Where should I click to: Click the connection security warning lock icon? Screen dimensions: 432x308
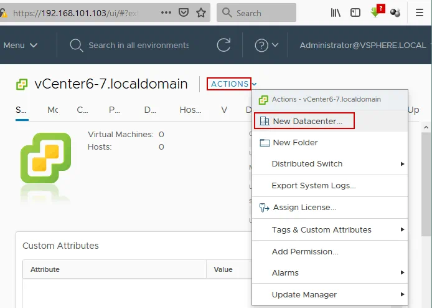click(x=3, y=12)
